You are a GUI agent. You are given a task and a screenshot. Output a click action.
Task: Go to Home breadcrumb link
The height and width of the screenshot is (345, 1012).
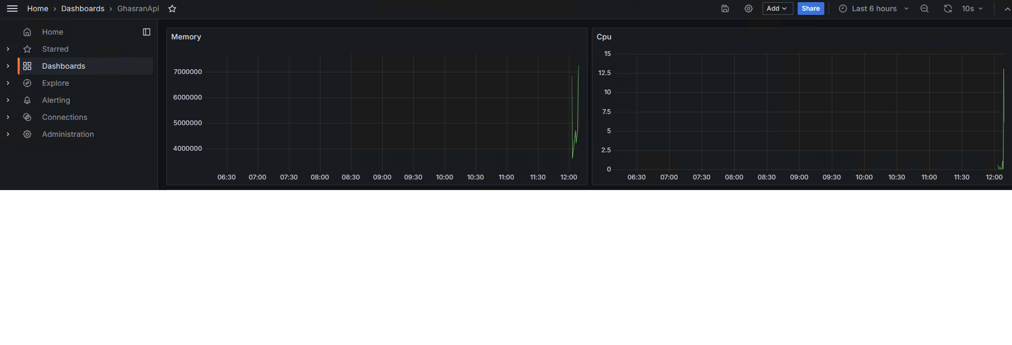pyautogui.click(x=38, y=9)
